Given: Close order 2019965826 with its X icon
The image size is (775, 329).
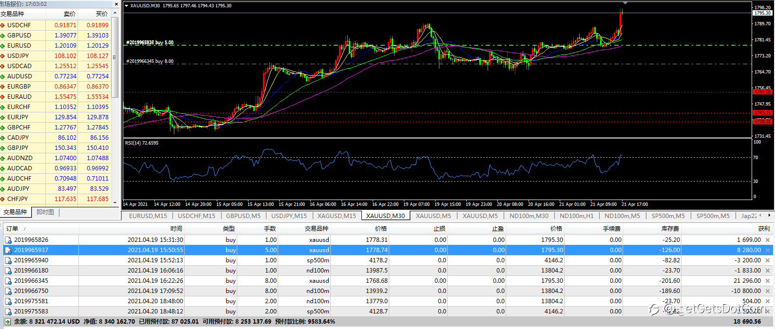Looking at the screenshot, I should tap(768, 240).
